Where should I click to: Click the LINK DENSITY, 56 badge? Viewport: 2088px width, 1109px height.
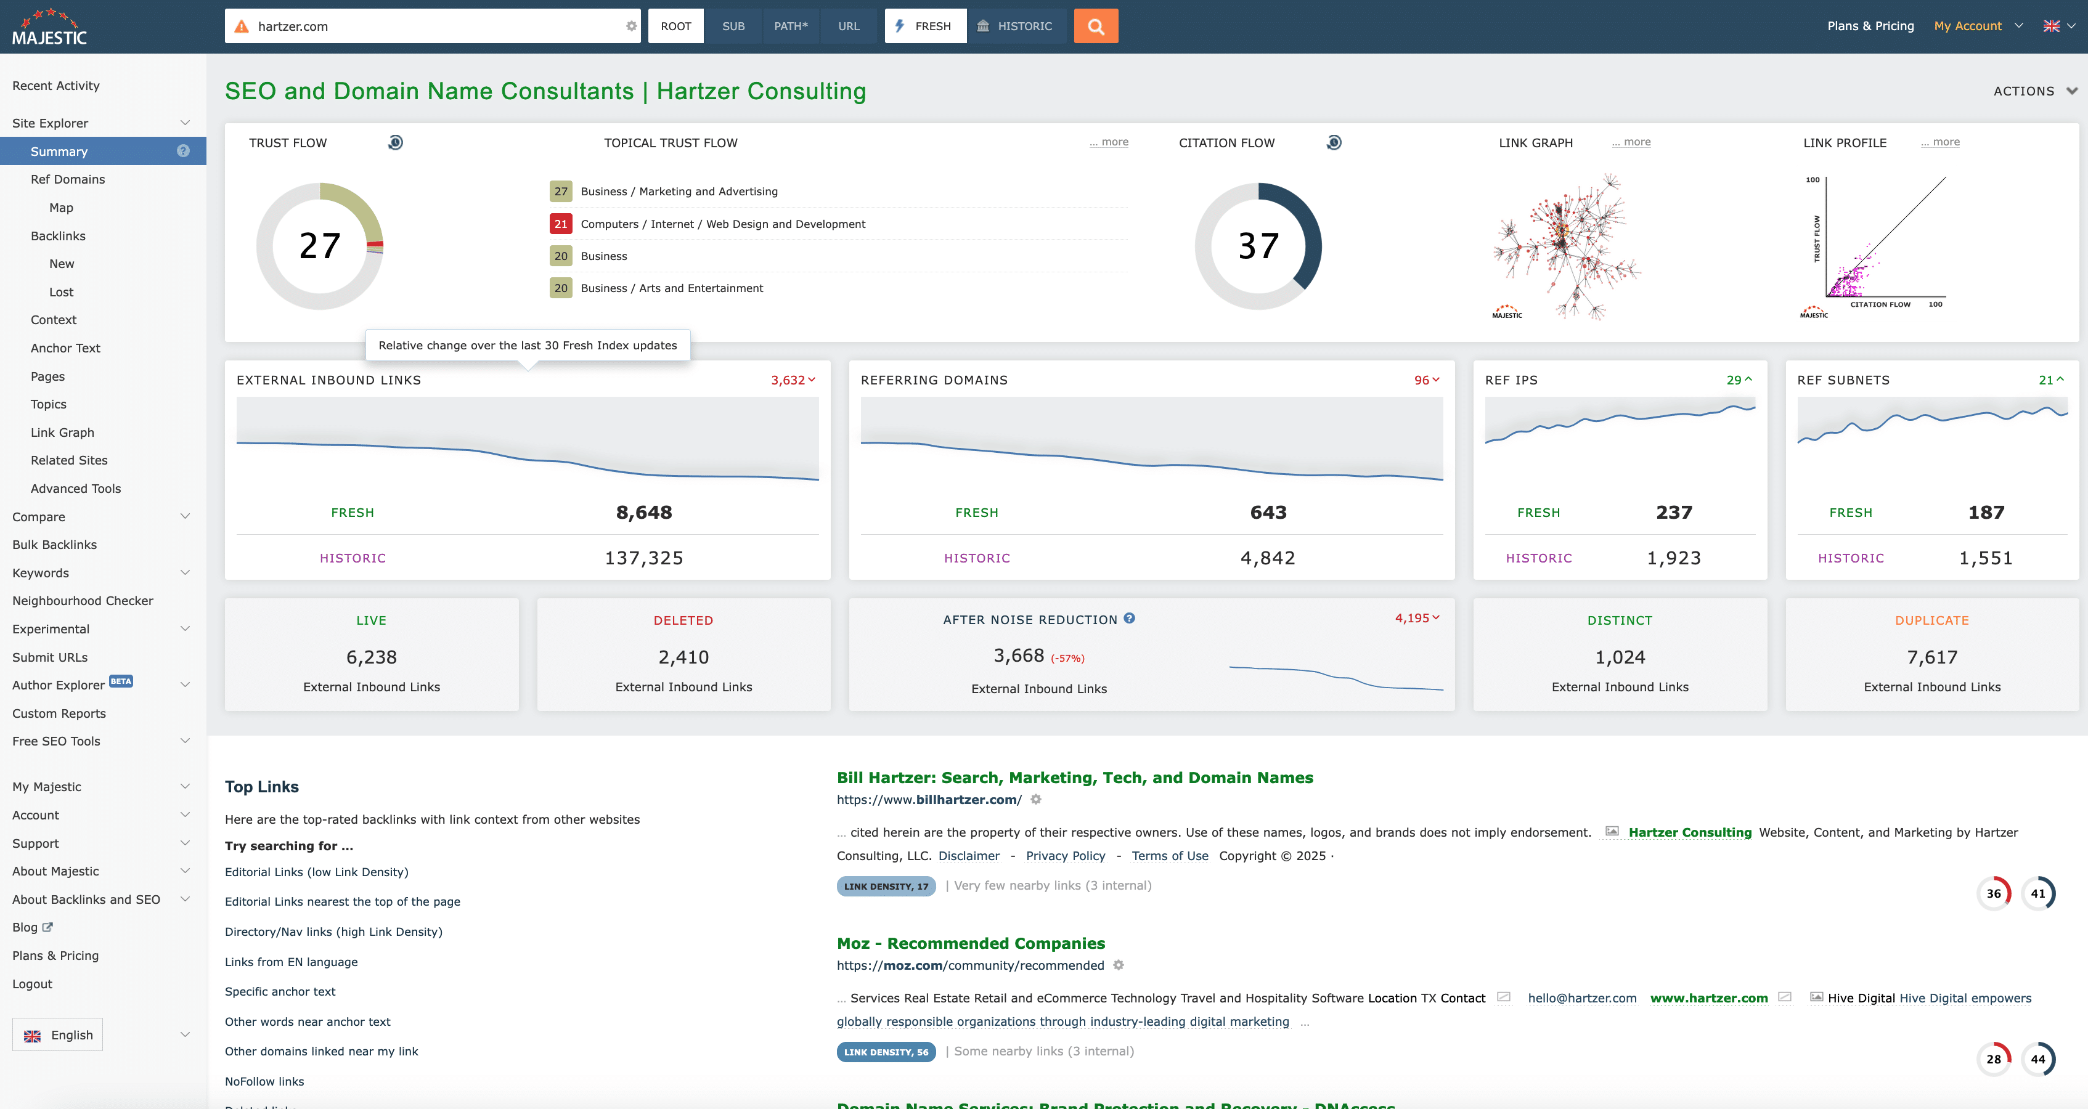pyautogui.click(x=886, y=1052)
